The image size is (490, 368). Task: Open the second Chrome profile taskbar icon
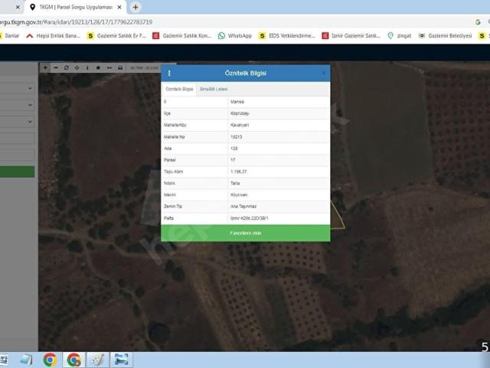73,360
